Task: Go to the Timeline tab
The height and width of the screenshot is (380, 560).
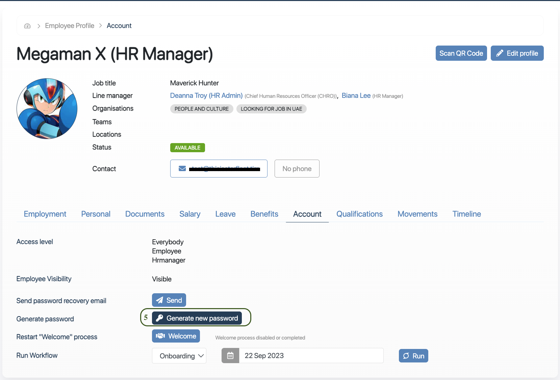Action: coord(466,214)
